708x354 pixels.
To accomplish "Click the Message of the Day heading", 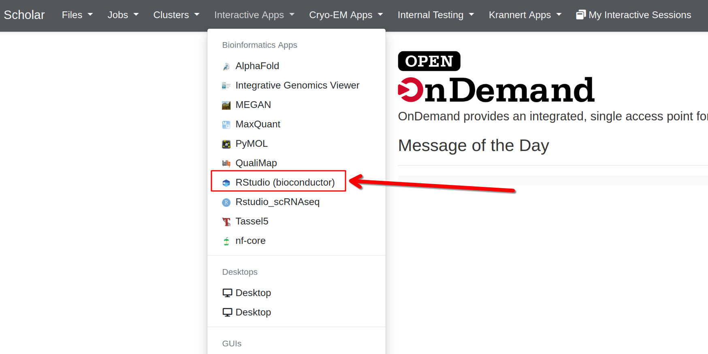I will tap(473, 145).
